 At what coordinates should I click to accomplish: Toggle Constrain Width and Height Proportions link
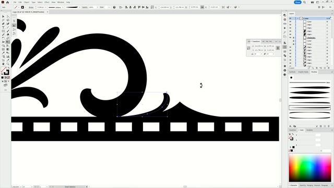click(x=278, y=48)
